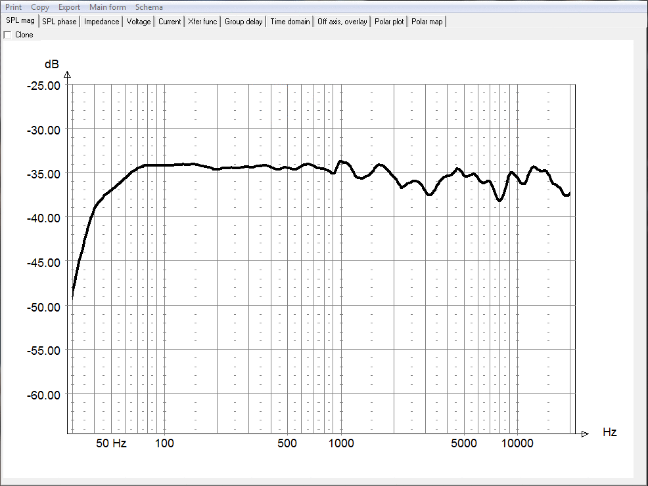
Task: Click the 100 frequency axis label
Action: [x=164, y=443]
